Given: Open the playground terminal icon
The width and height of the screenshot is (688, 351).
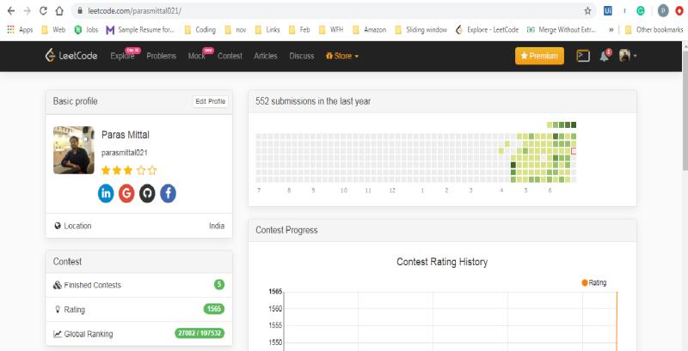Looking at the screenshot, I should [x=583, y=56].
